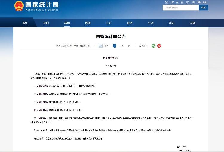The height and width of the screenshot is (152, 224).
Task: Open the 新闻 navigation tab
Action: click(x=67, y=23)
